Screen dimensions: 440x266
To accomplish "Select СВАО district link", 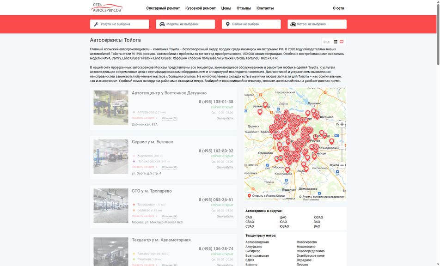I will click(250, 222).
